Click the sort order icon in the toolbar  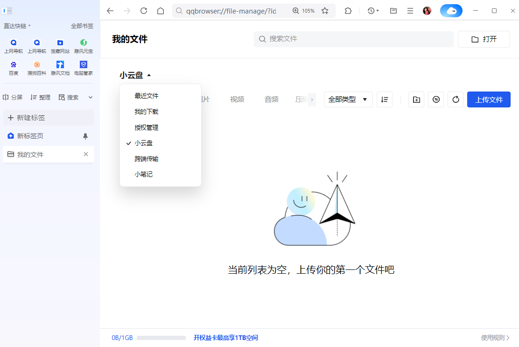(385, 99)
